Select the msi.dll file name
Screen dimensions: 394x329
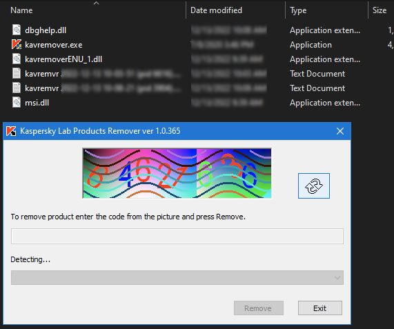pos(37,103)
